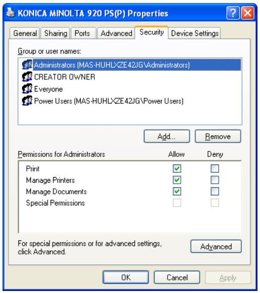
Task: Click the Cancel button
Action: (x=177, y=277)
